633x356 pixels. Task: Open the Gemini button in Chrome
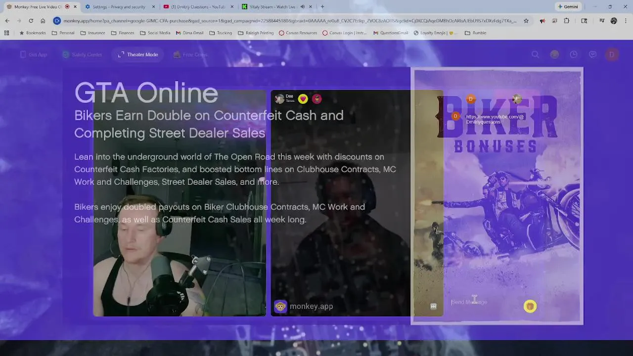pyautogui.click(x=568, y=7)
